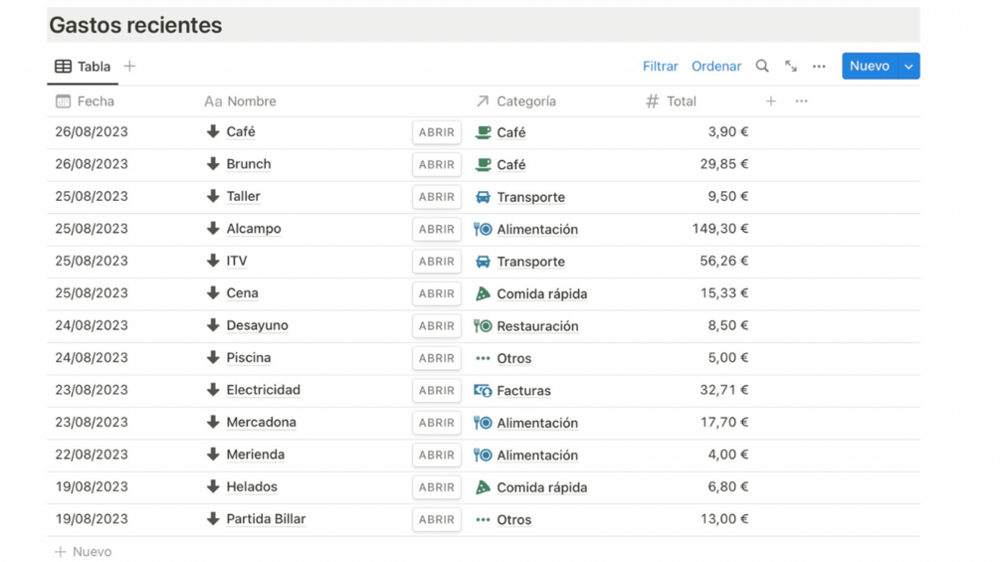Click the search magnifier icon
Viewport: 1000px width, 562px height.
pyautogui.click(x=762, y=67)
